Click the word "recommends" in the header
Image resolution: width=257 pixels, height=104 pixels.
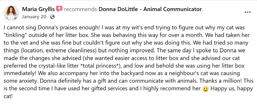pos(81,9)
